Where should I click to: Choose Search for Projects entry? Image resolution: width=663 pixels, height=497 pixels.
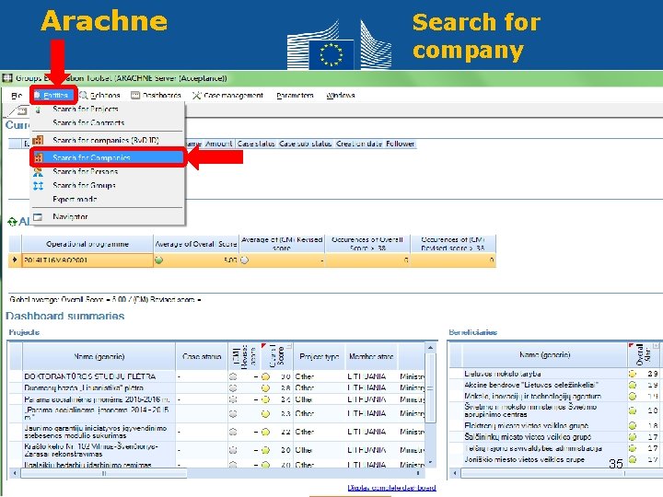(109, 109)
